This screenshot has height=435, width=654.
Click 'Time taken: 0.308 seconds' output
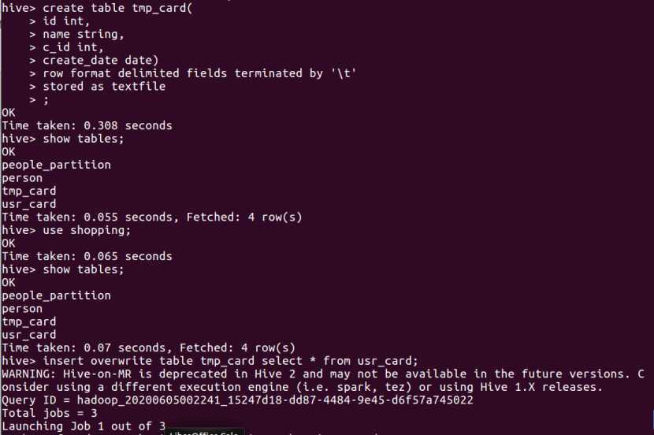click(87, 125)
